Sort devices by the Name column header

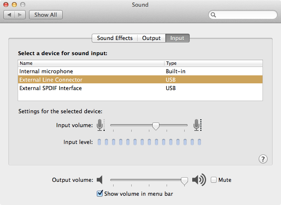[x=91, y=63]
